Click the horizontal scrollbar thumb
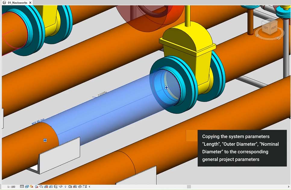 click(189, 187)
